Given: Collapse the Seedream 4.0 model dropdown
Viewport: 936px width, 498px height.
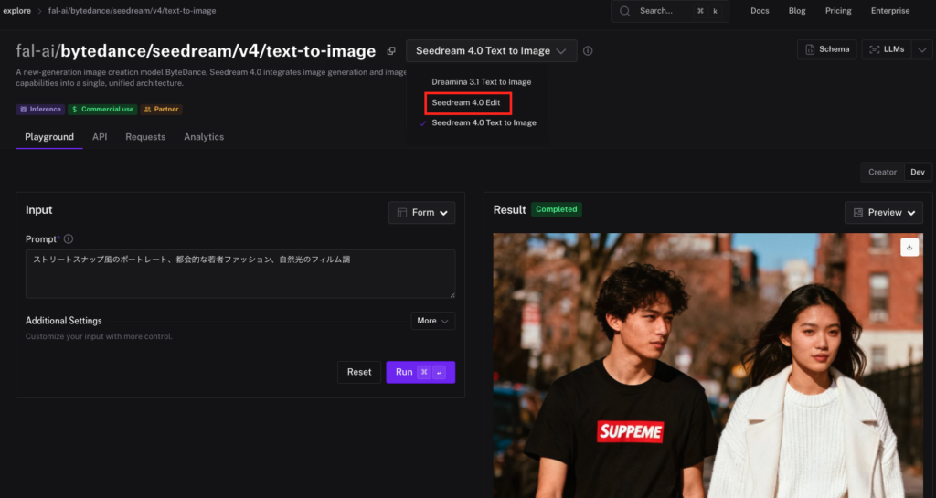Looking at the screenshot, I should [x=491, y=51].
